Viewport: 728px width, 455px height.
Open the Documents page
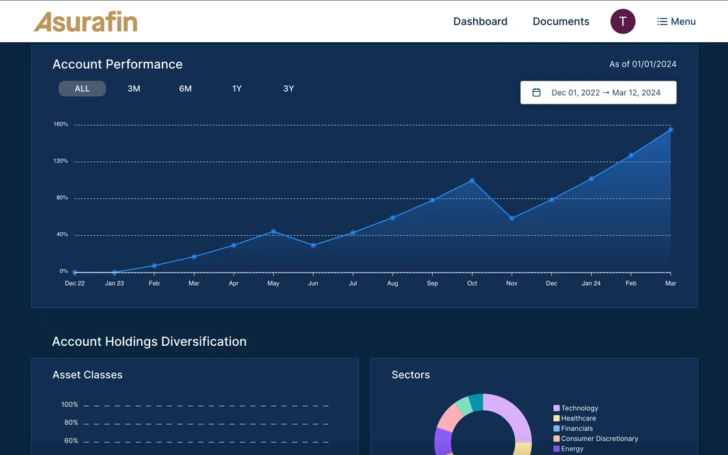561,21
